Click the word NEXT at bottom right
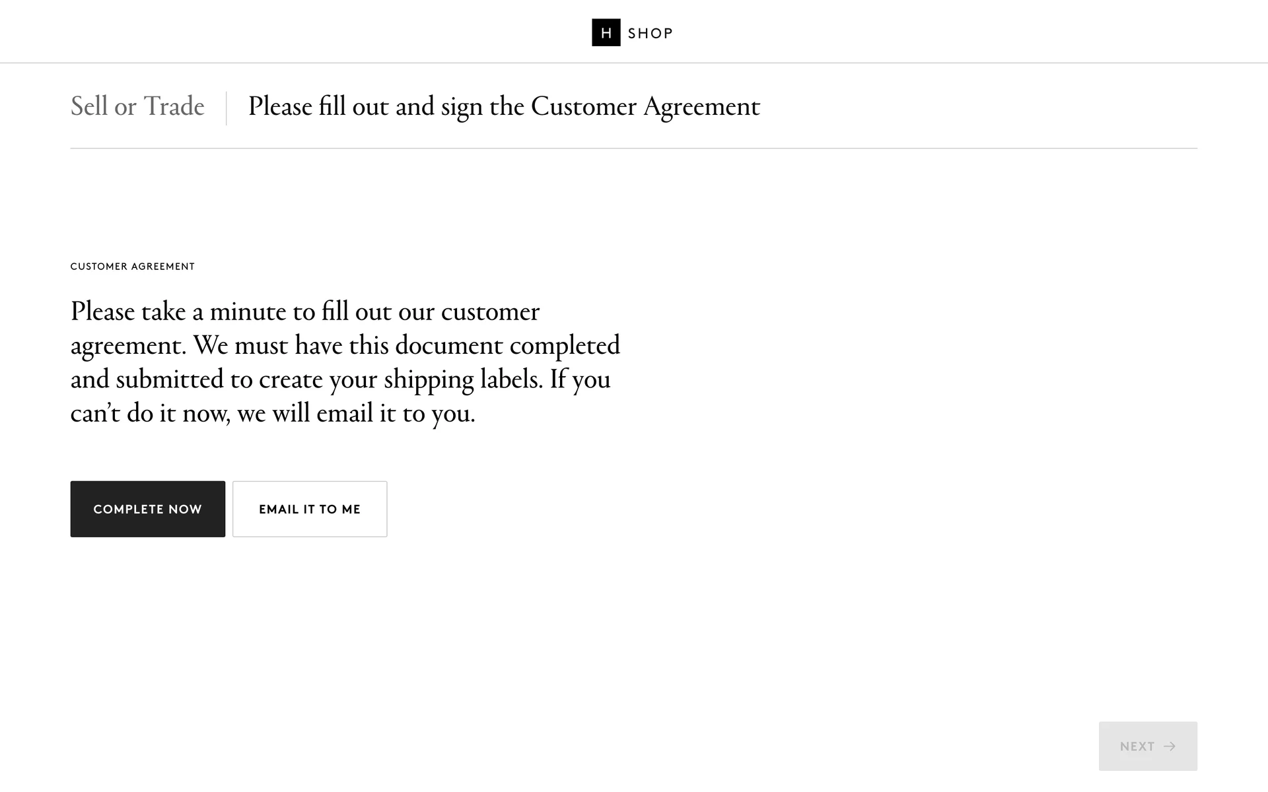 [x=1137, y=746]
